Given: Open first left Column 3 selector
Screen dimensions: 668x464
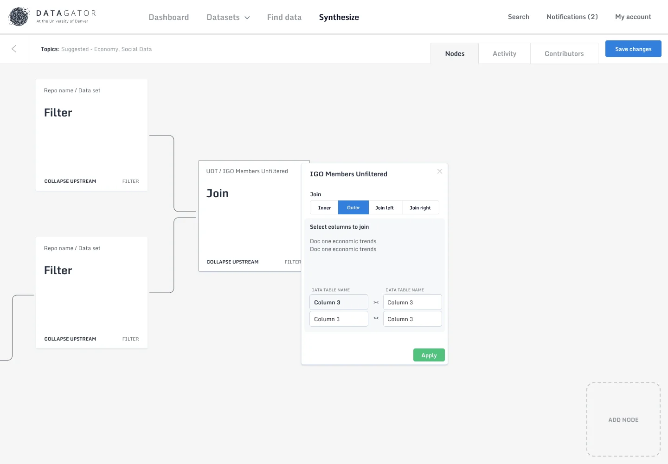Looking at the screenshot, I should pyautogui.click(x=339, y=303).
